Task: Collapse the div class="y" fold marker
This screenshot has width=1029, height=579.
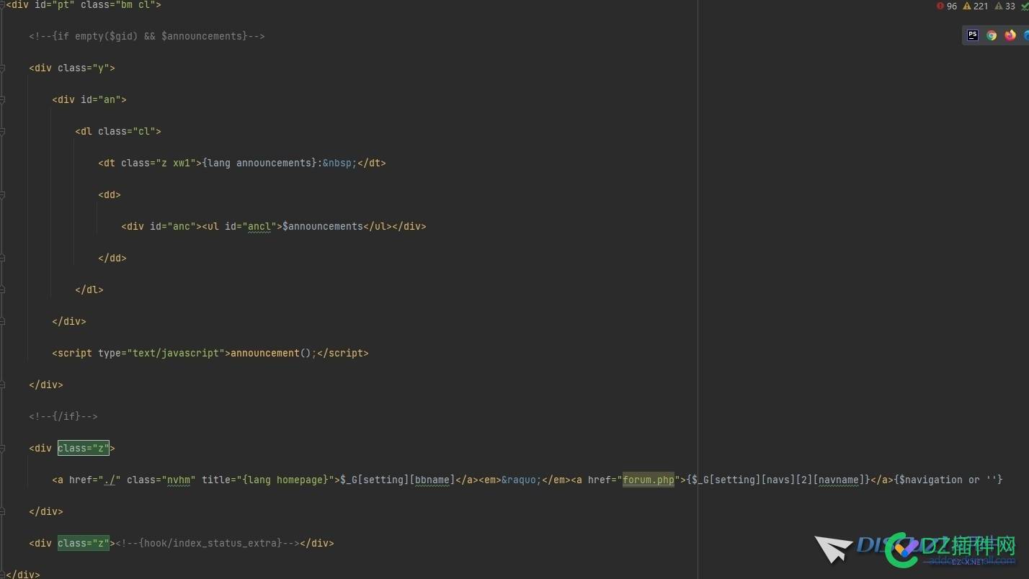Action: pyautogui.click(x=3, y=68)
